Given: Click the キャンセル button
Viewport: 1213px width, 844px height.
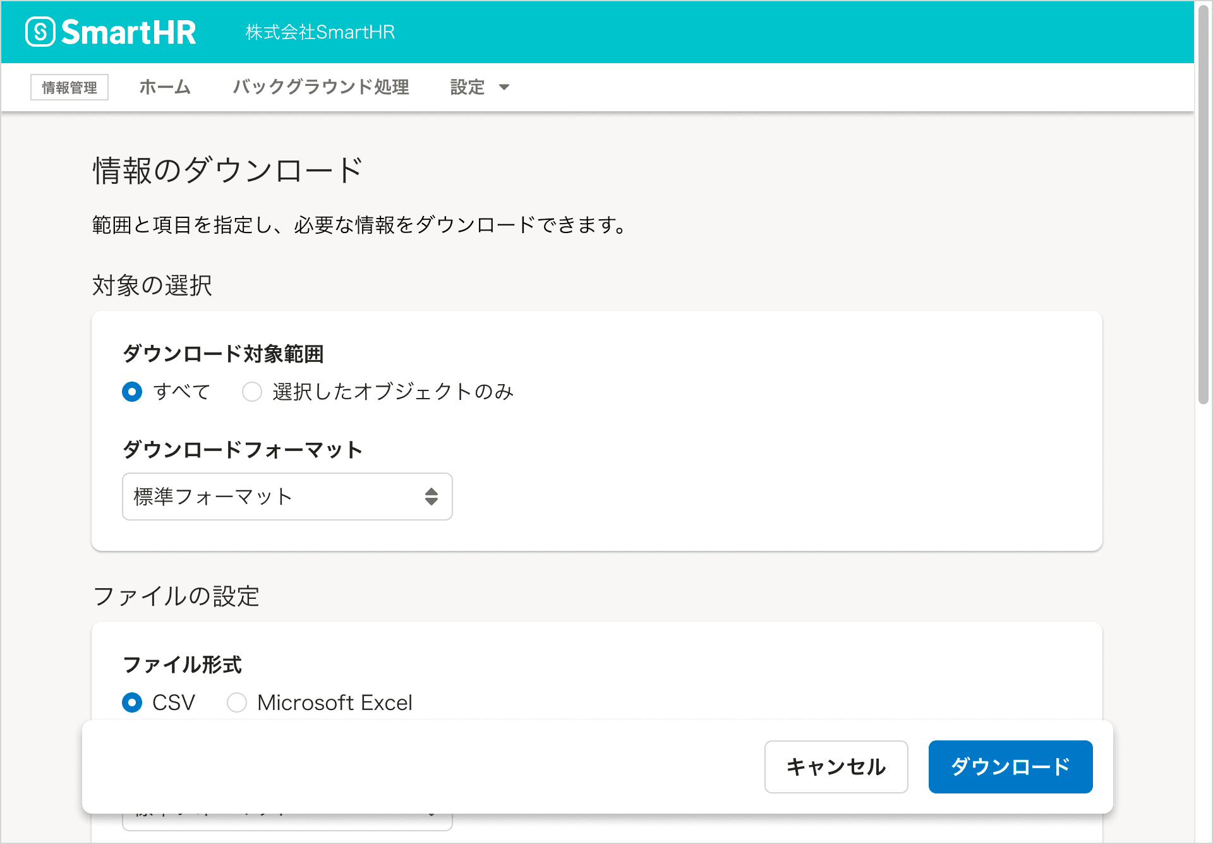Looking at the screenshot, I should [x=835, y=766].
